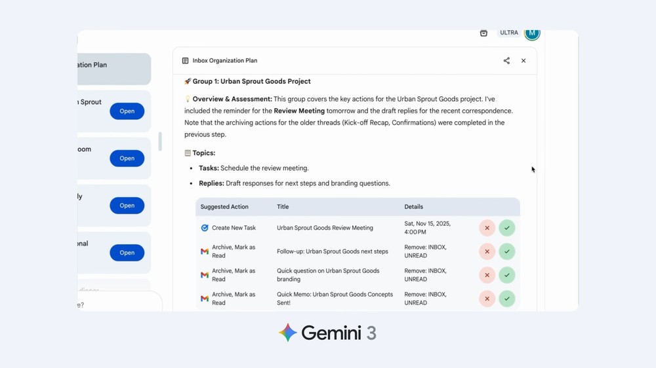Viewport: 656px width, 368px height.
Task: Click the Gmail icon in the Follow-up row
Action: [205, 251]
